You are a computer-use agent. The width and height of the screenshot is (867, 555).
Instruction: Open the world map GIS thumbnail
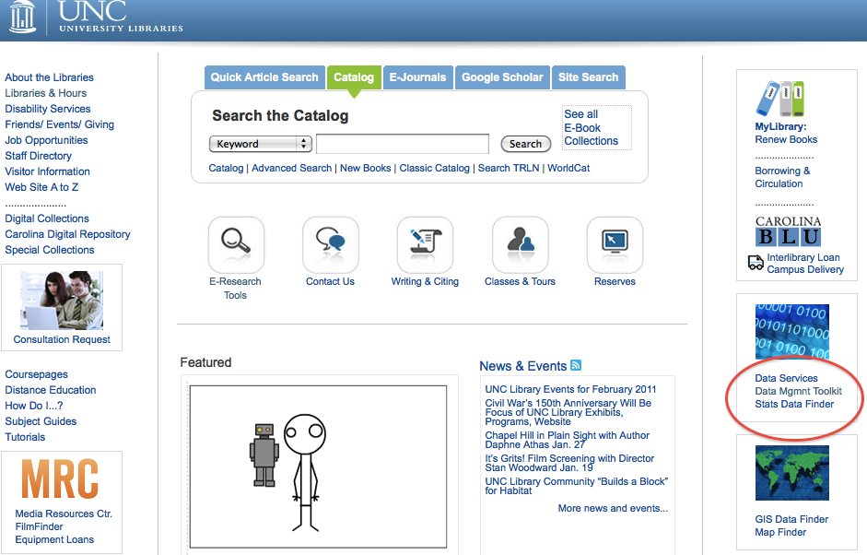[792, 473]
